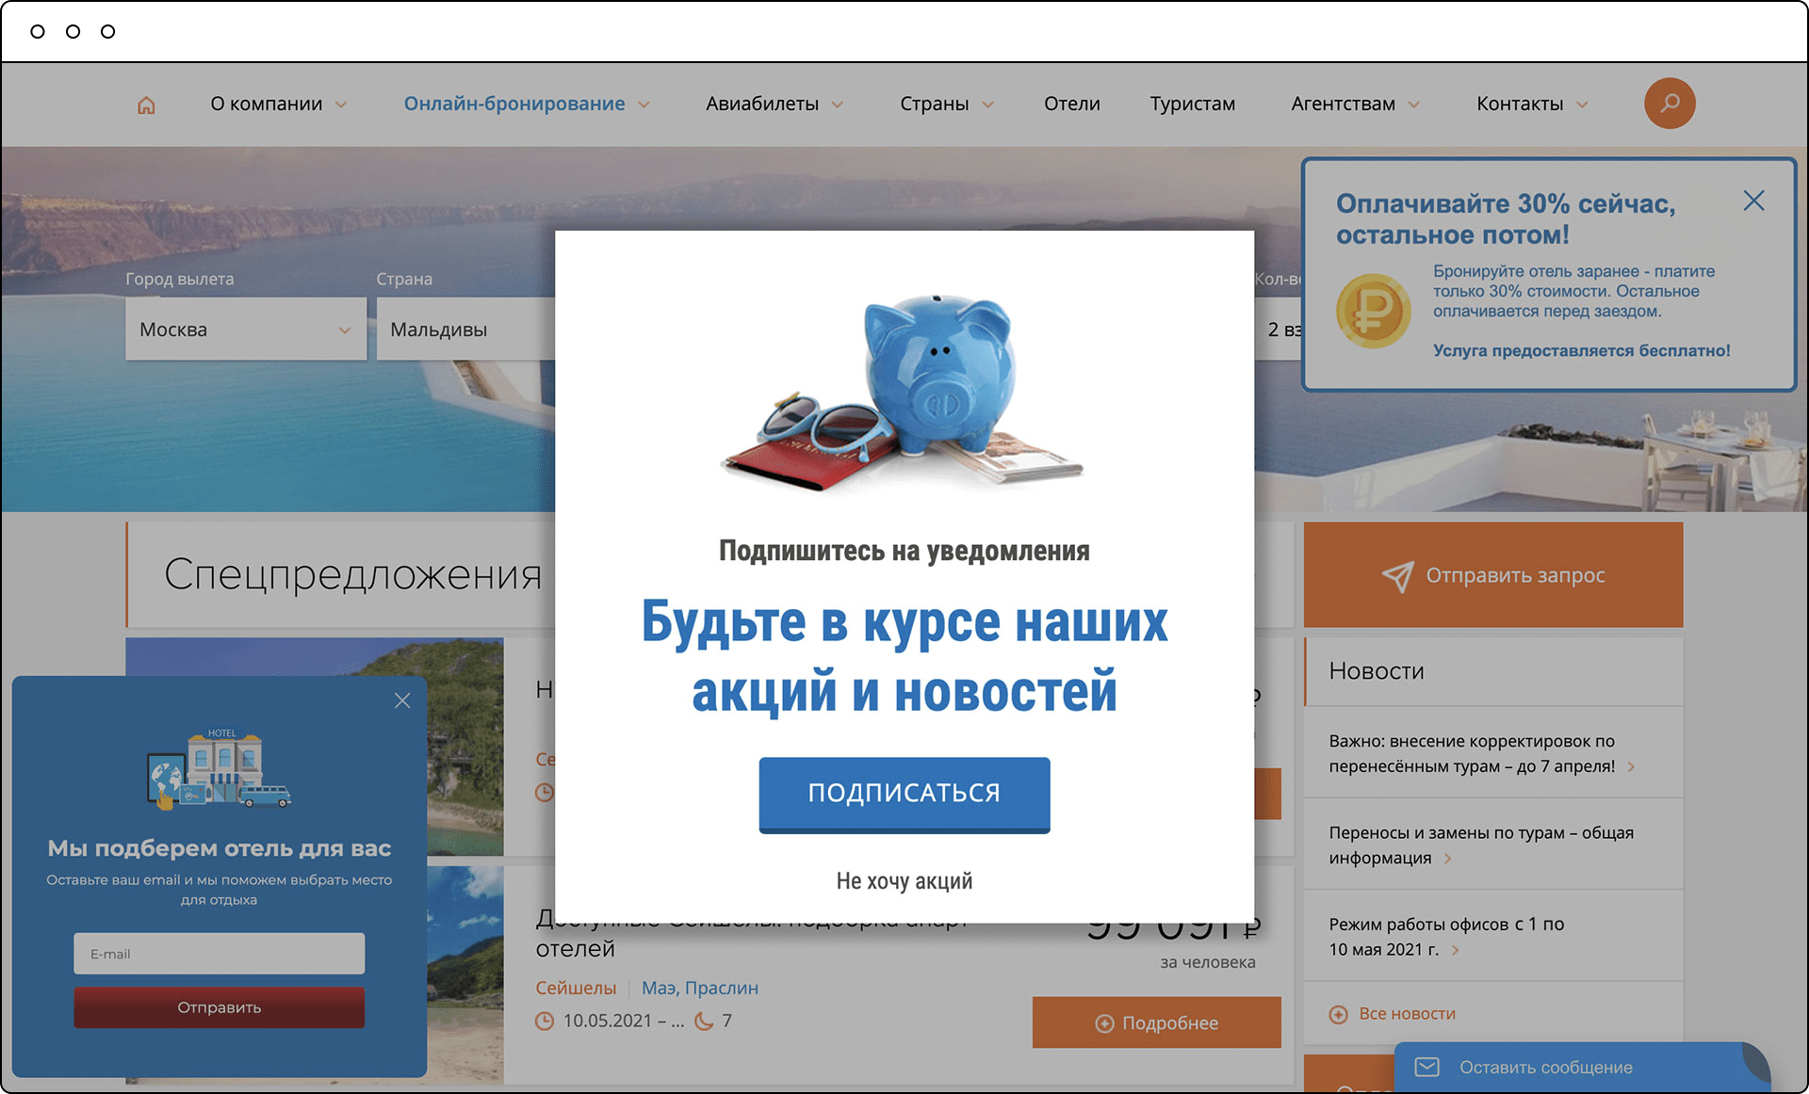This screenshot has height=1094, width=1809.
Task: Expand the О компании menu chevron
Action: pos(341,105)
